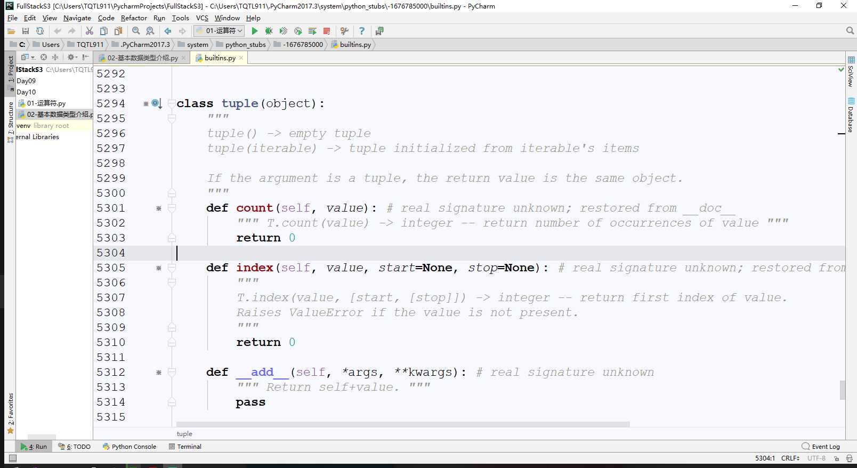This screenshot has width=857, height=468.
Task: Run the program with the green play icon
Action: point(255,31)
